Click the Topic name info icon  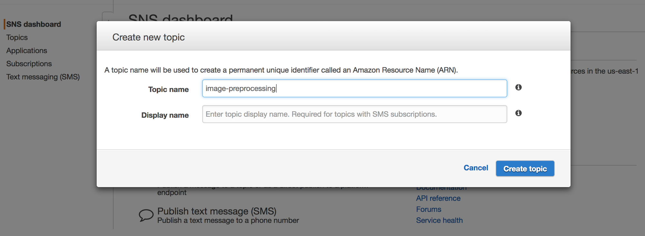click(x=518, y=87)
